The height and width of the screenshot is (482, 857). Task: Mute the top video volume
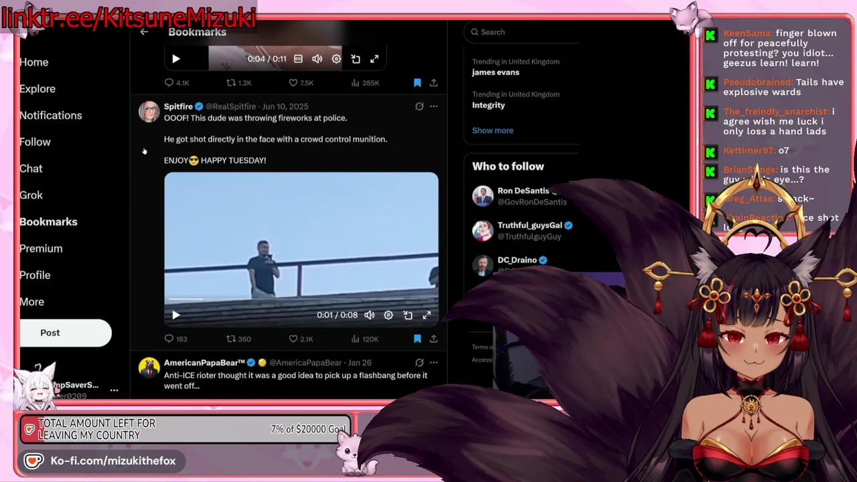pyautogui.click(x=317, y=59)
